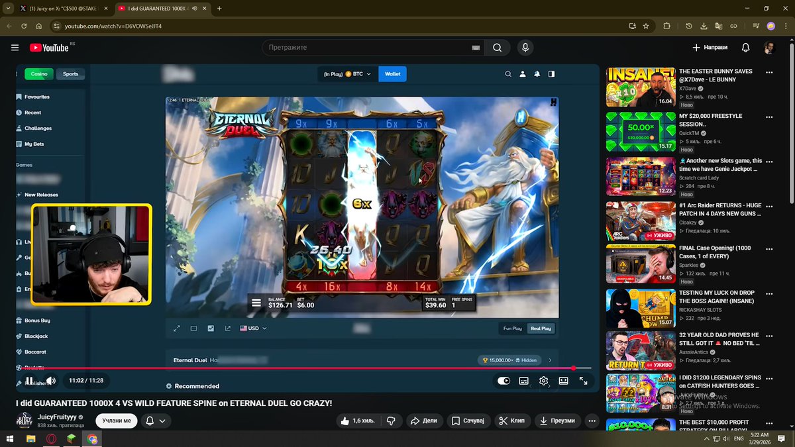Click the search magnifier button
The height and width of the screenshot is (447, 795).
click(497, 48)
